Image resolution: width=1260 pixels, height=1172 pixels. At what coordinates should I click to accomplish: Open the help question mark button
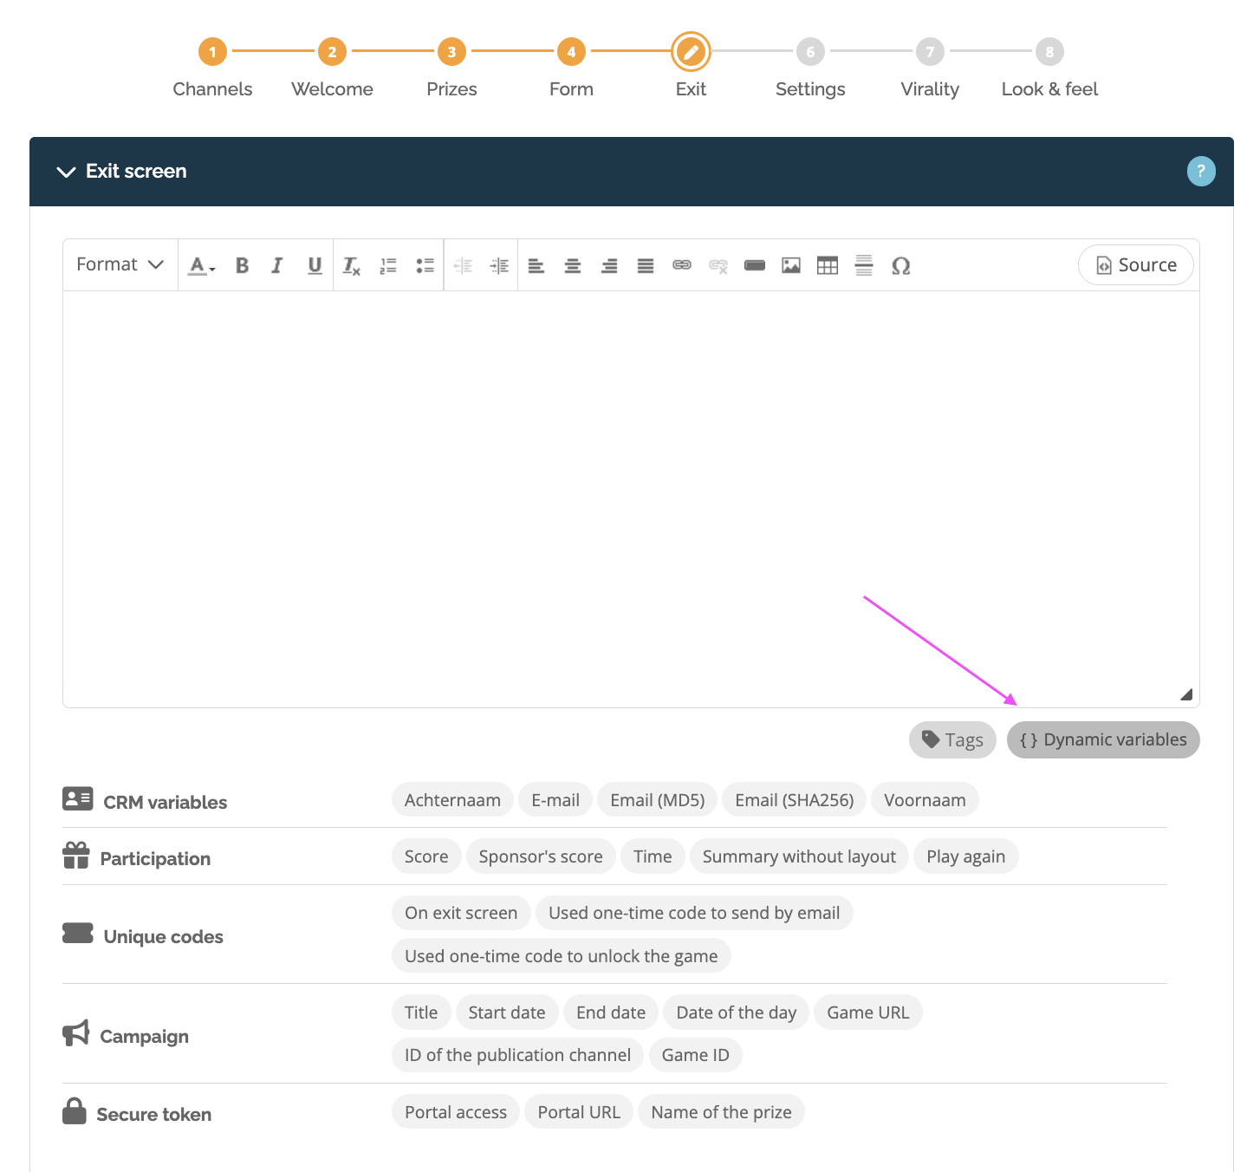click(x=1201, y=171)
